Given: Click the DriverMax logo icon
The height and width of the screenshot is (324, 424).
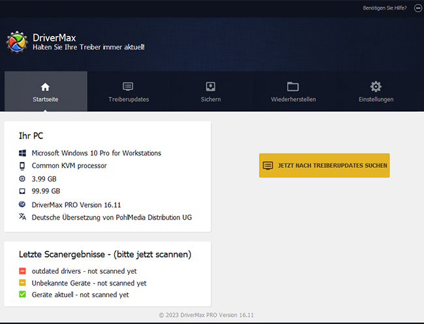Looking at the screenshot, I should [16, 42].
